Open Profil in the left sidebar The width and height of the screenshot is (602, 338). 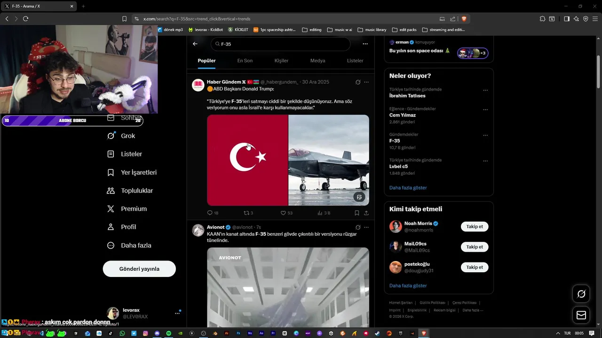coord(122,227)
